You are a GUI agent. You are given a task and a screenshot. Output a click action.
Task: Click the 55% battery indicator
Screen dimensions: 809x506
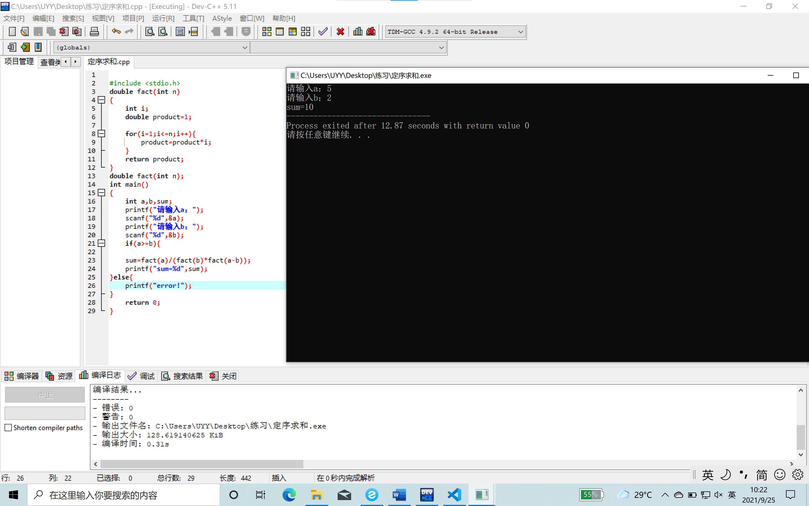591,495
